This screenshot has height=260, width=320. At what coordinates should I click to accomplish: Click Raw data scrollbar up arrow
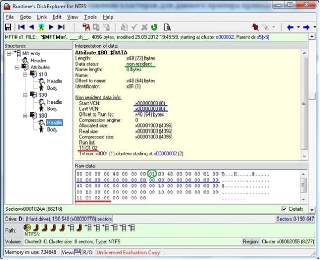303,174
